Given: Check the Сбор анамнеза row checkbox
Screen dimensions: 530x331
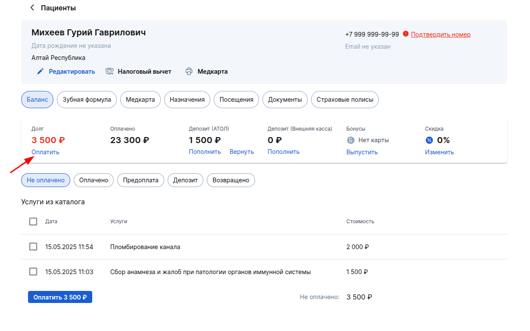Looking at the screenshot, I should click(33, 272).
